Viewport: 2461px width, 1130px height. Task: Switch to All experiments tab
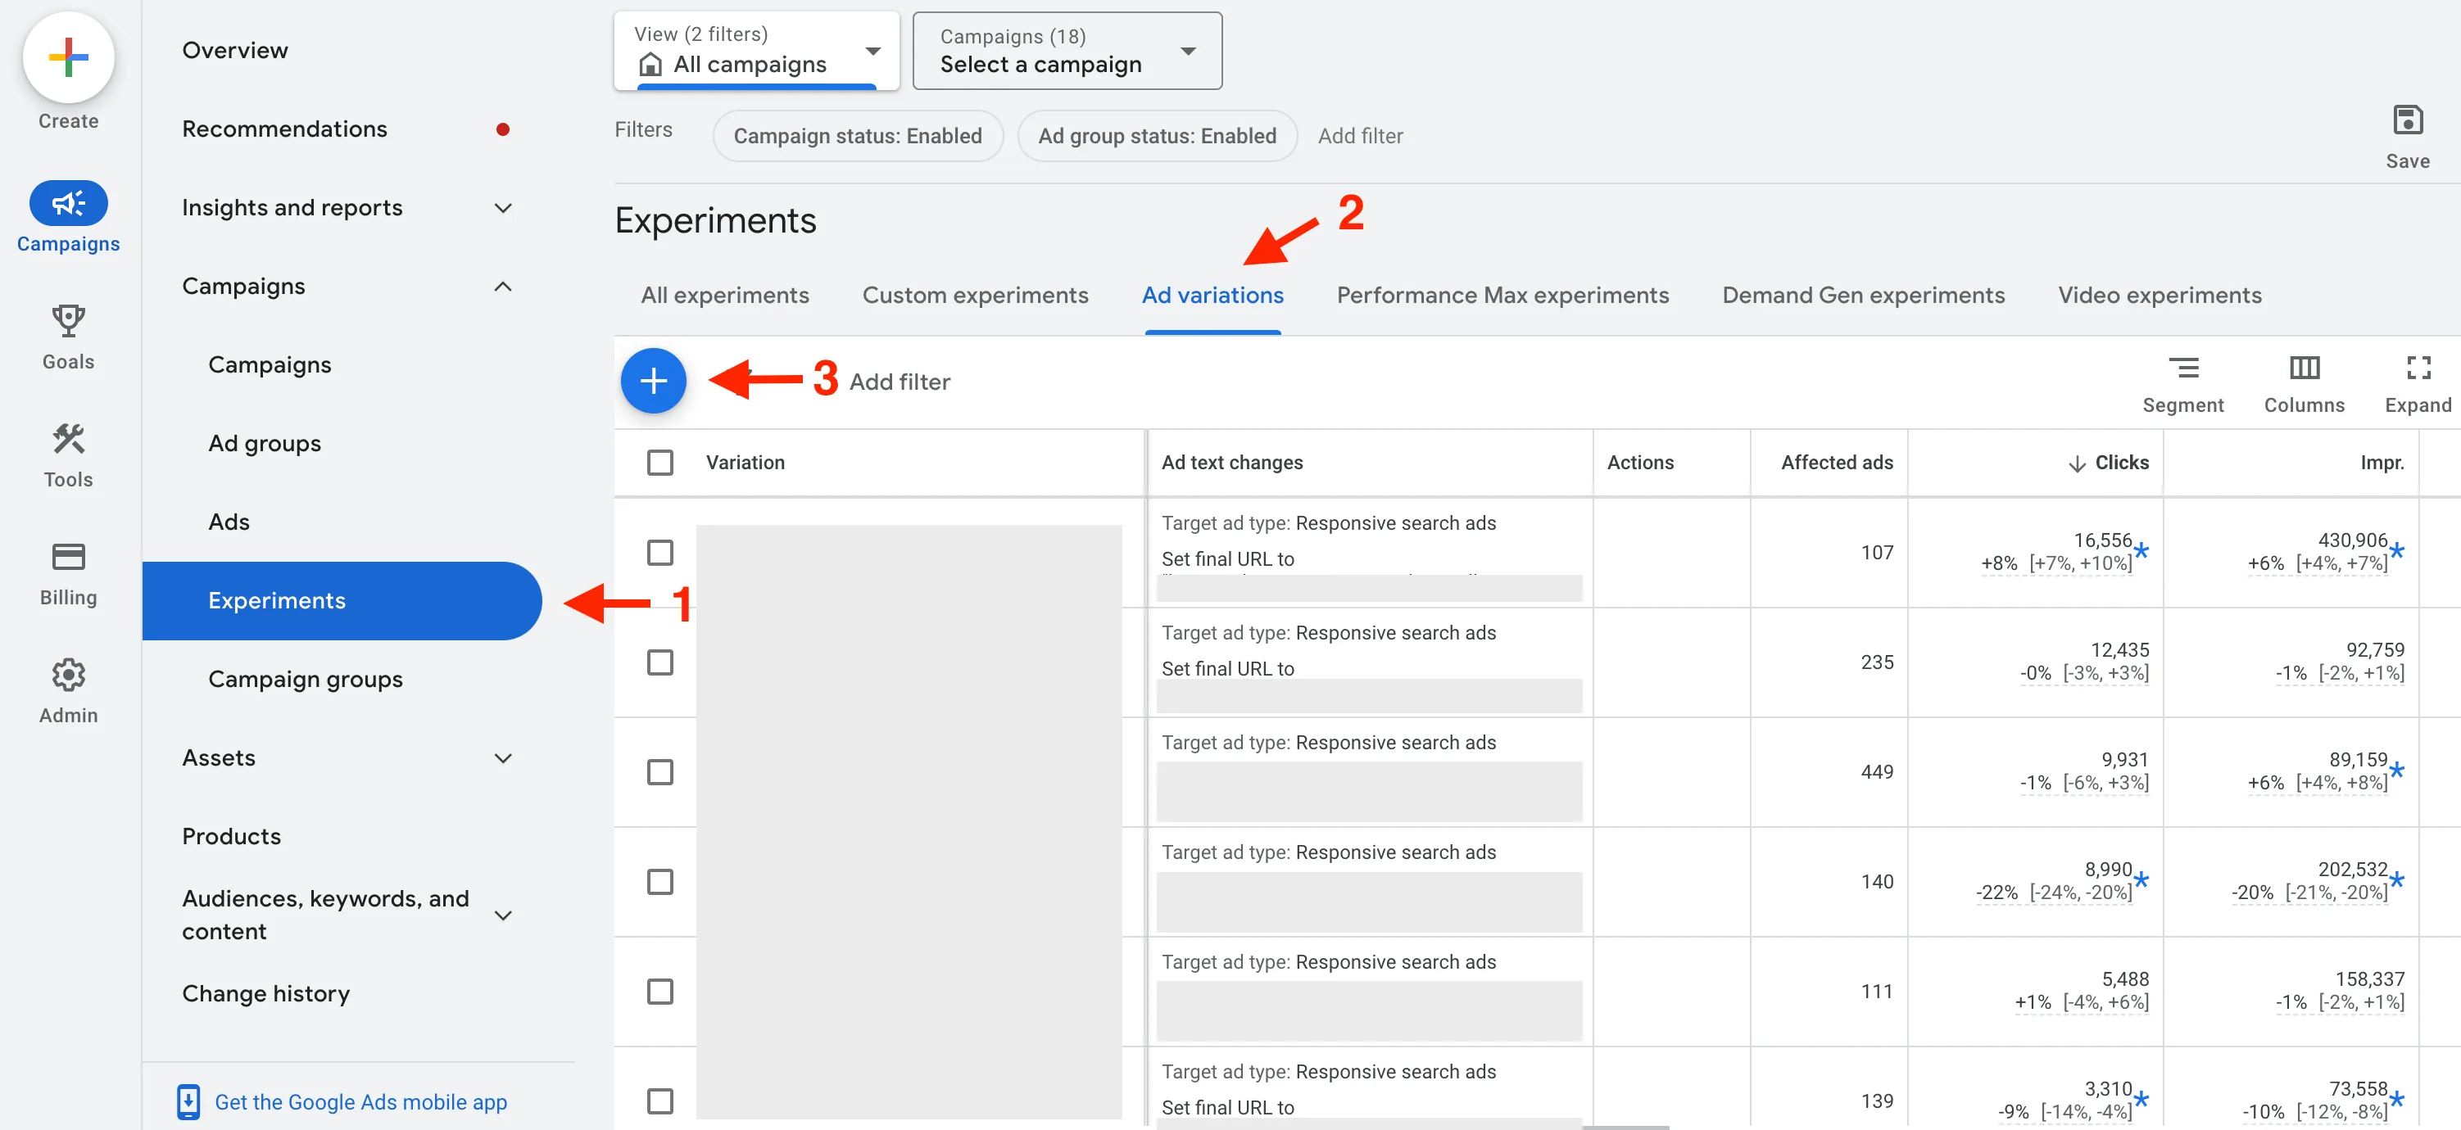(x=724, y=295)
